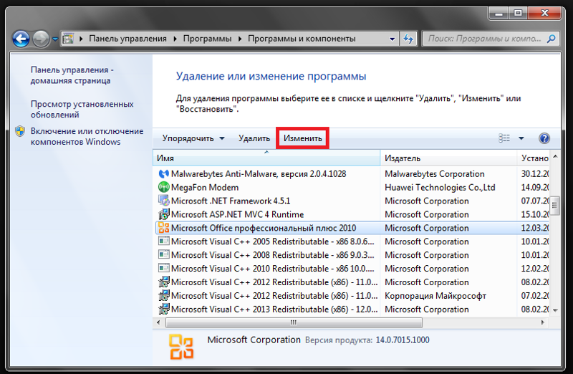Image resolution: width=573 pixels, height=374 pixels.
Task: Select 'Программы' breadcrumb segment
Action: 207,39
